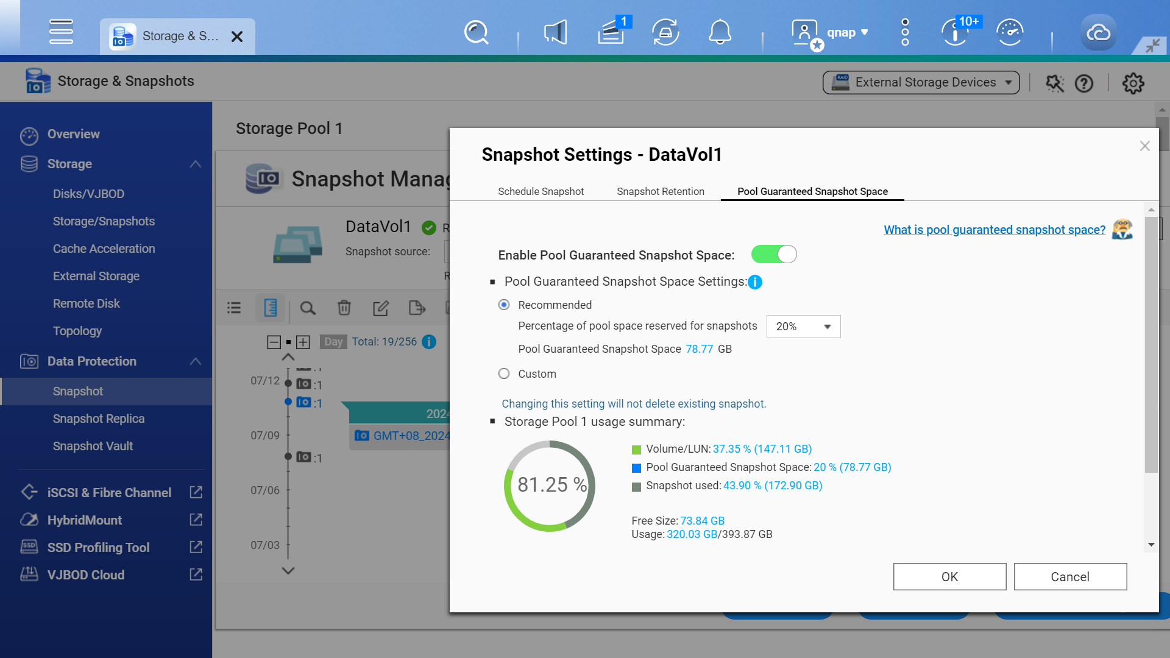Click the snapshot search magnifier icon
The image size is (1170, 658).
coord(308,308)
